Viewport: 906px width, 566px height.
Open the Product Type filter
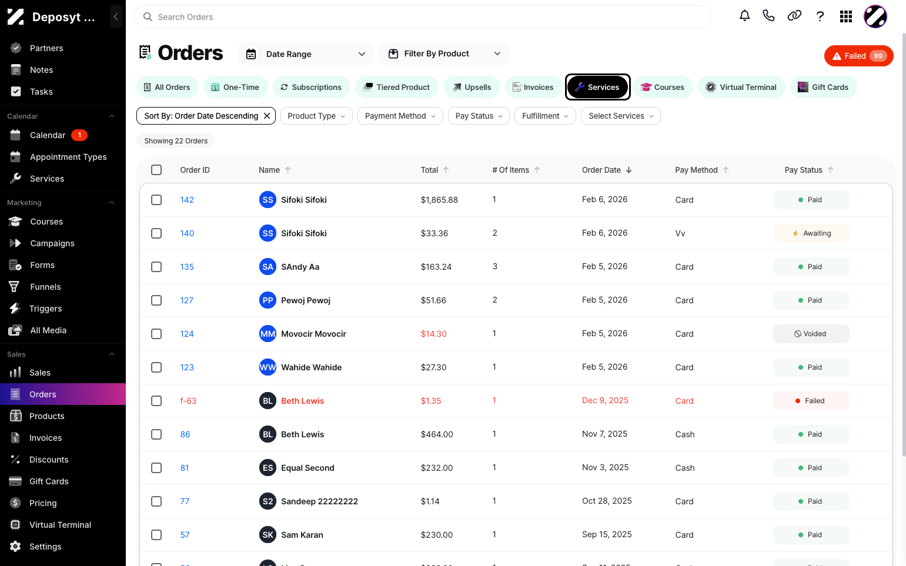(x=316, y=116)
